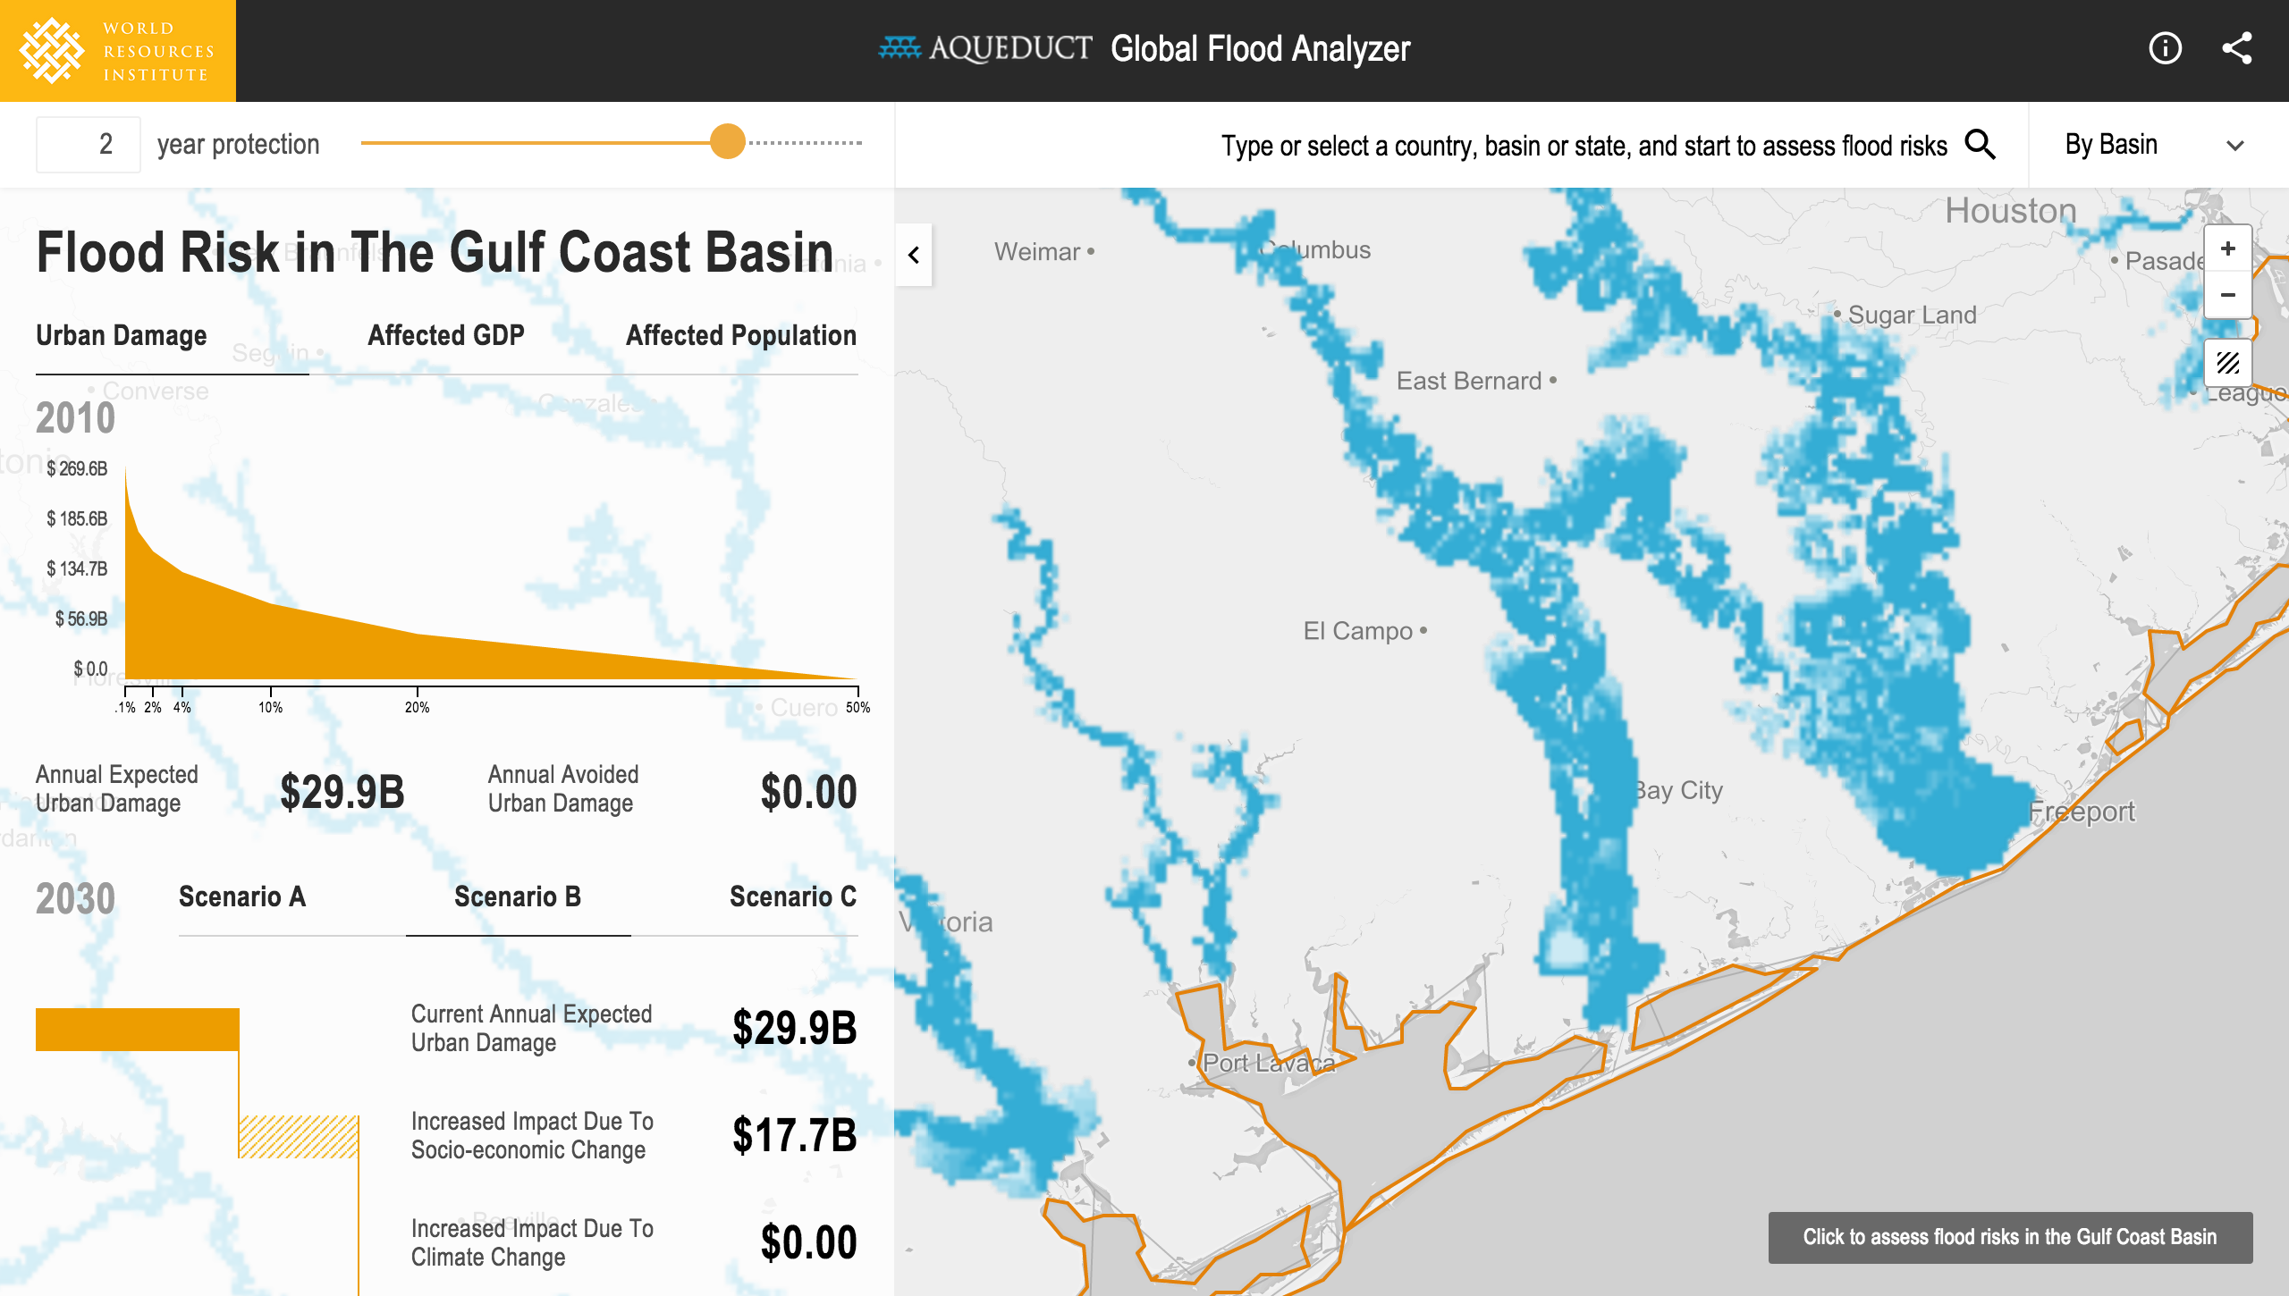The height and width of the screenshot is (1296, 2289).
Task: Click the hatched socio-economic change bar
Action: (x=299, y=1137)
